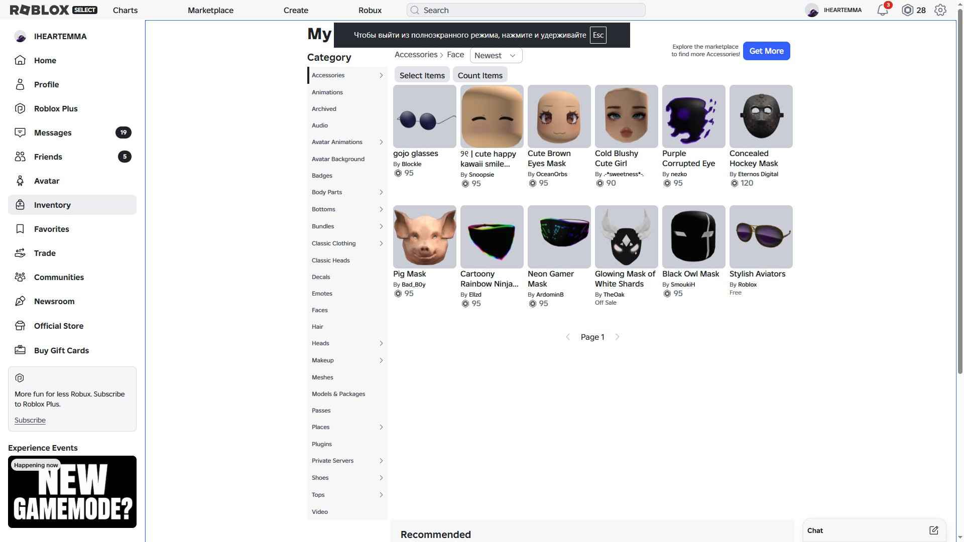Click the Count Items button
Viewport: 964px width, 542px height.
pos(480,75)
